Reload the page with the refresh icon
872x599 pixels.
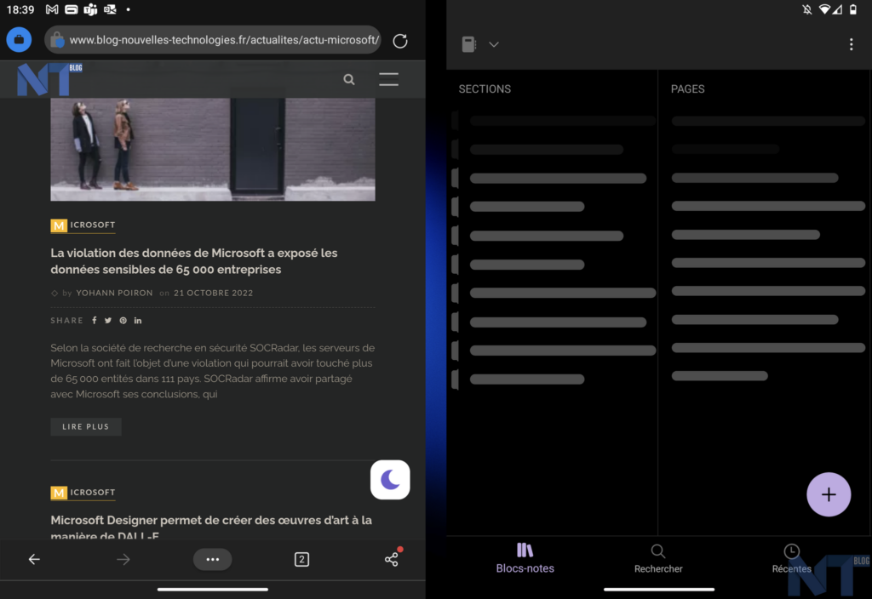[400, 41]
